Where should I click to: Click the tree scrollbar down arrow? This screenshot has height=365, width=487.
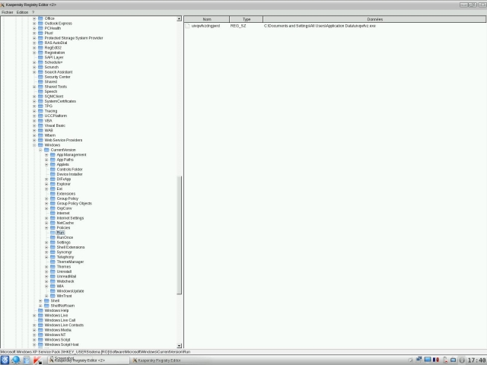(x=180, y=346)
